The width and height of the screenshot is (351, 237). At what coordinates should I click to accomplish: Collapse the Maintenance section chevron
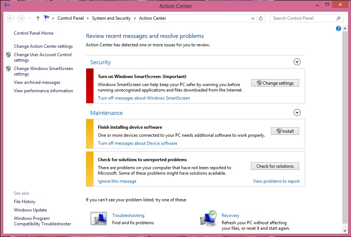coord(297,113)
